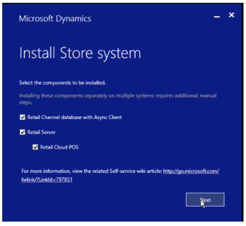Click the Next button

(205, 200)
